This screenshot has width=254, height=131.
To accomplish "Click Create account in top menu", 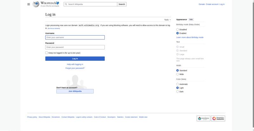I will (x=212, y=4).
